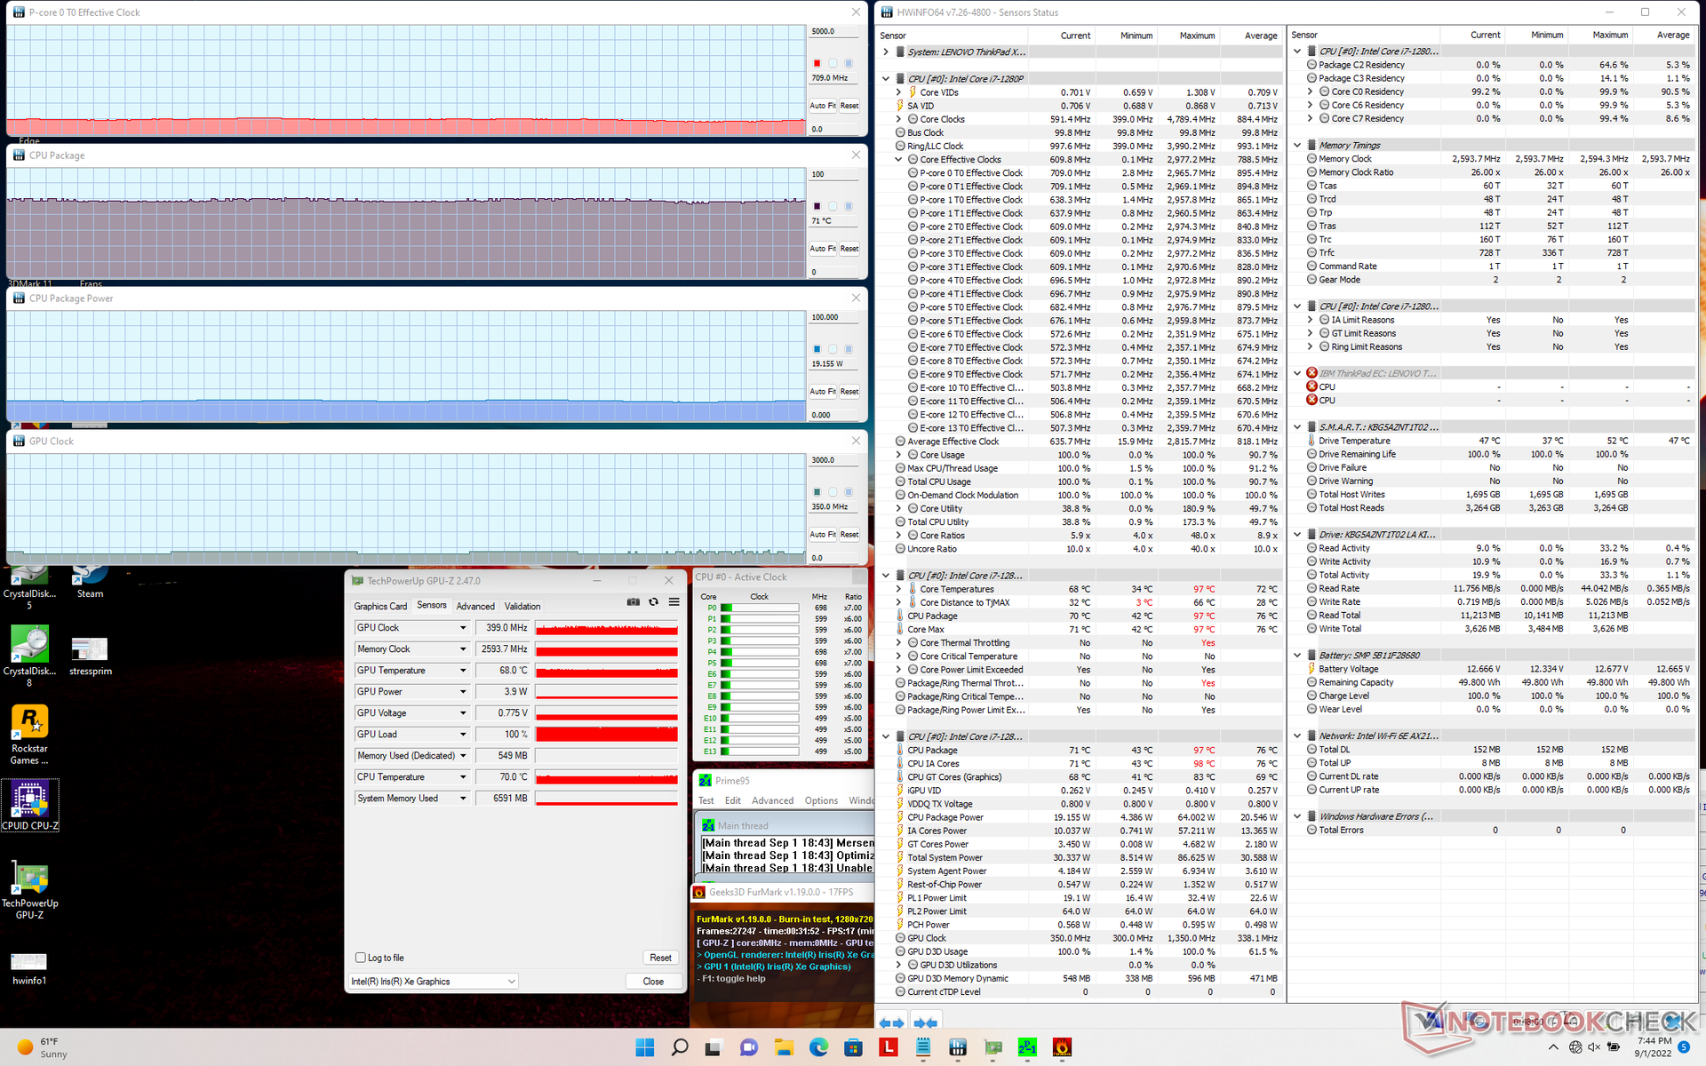The image size is (1706, 1066).
Task: Open CPUID CPU-Z desktop shortcut
Action: coord(29,805)
